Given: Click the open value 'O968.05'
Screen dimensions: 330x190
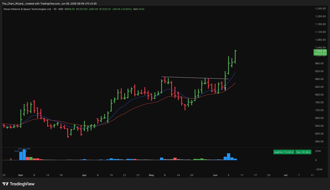Looking at the screenshot, I should (70, 9).
